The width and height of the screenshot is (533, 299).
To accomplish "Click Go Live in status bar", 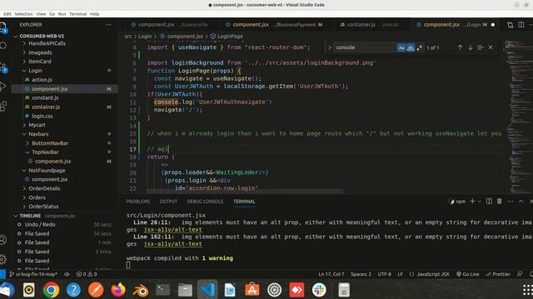I will point(468,274).
